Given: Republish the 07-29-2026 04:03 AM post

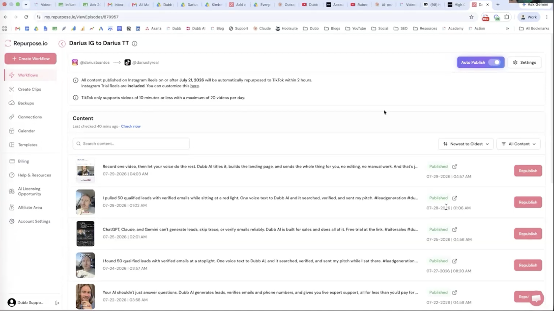Looking at the screenshot, I should coord(528,171).
